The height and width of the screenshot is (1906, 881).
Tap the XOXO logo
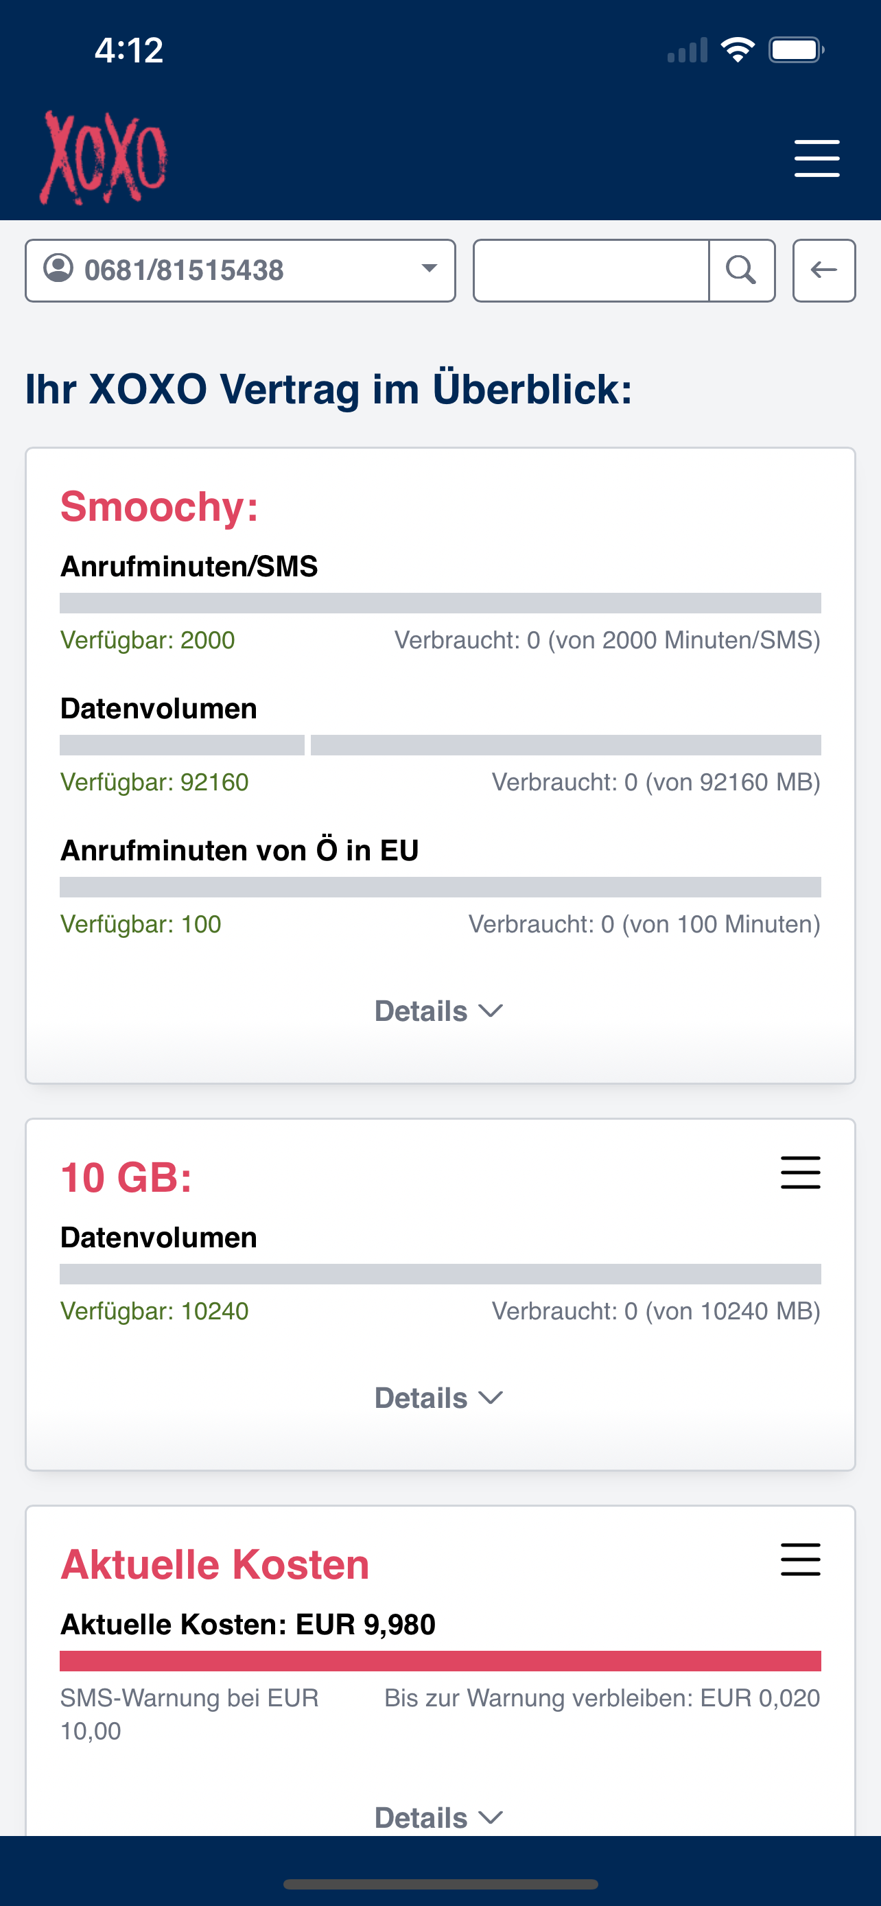[104, 158]
